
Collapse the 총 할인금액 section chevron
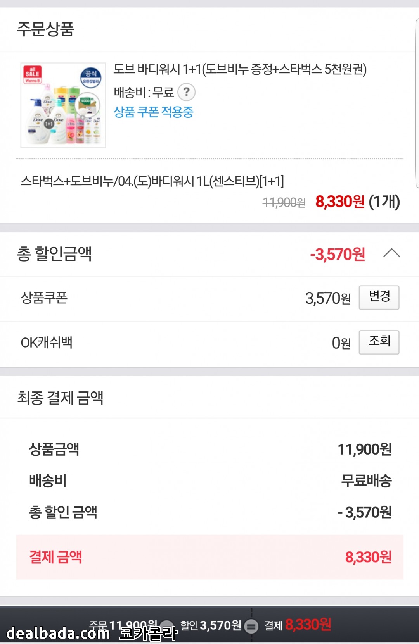[x=391, y=254]
